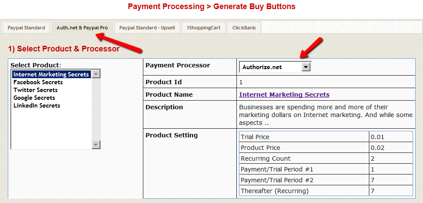The width and height of the screenshot is (423, 203).
Task: Click the product list scrollbar track
Action: (x=96, y=112)
